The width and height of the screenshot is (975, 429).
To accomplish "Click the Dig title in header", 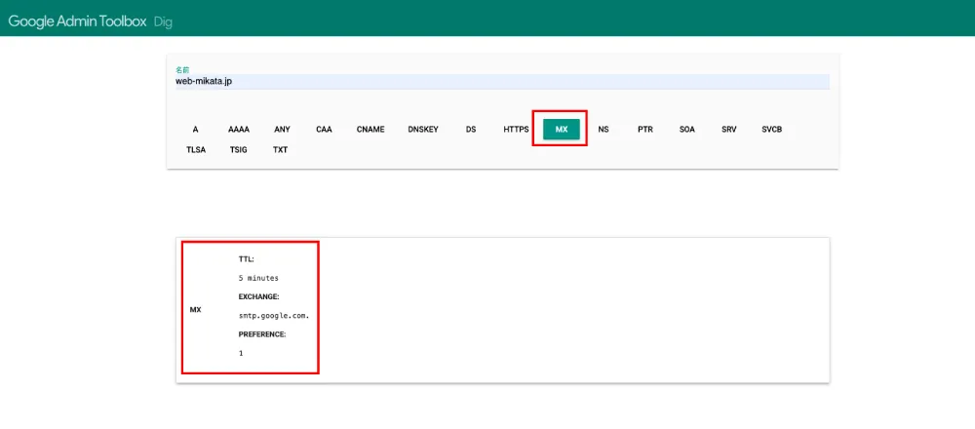I will (163, 22).
